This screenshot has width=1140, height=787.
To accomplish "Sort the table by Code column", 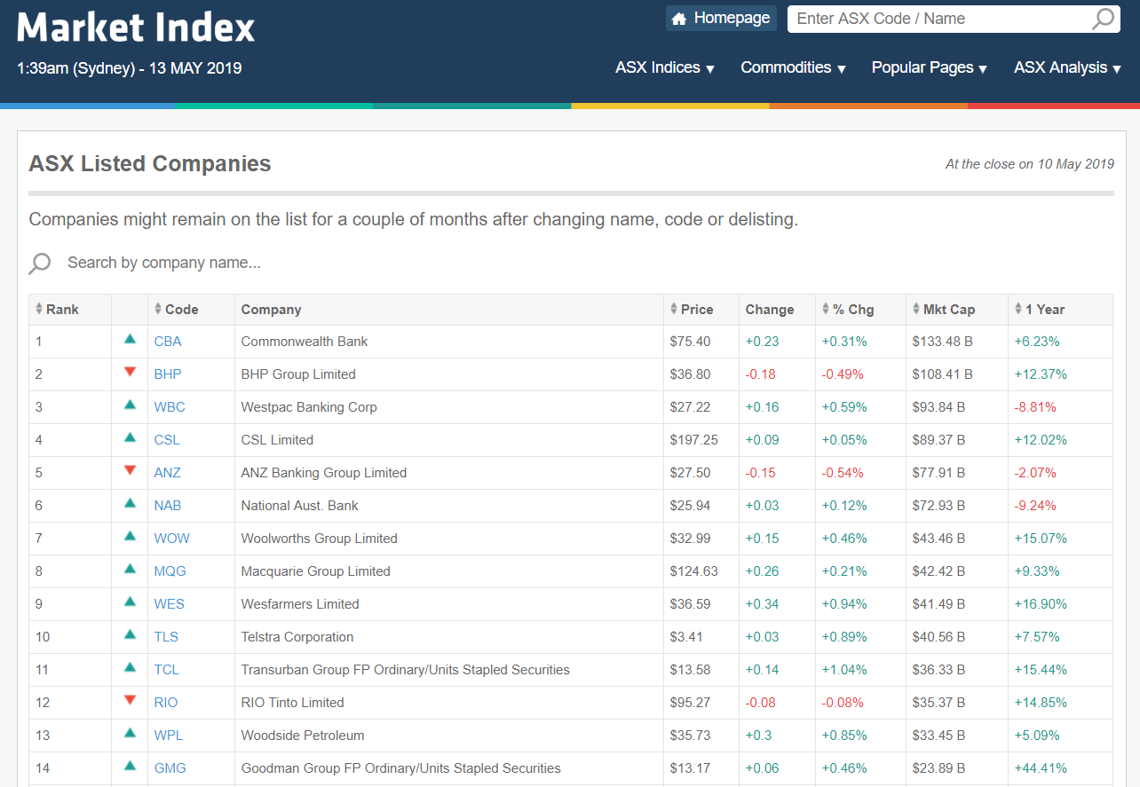I will coord(176,310).
